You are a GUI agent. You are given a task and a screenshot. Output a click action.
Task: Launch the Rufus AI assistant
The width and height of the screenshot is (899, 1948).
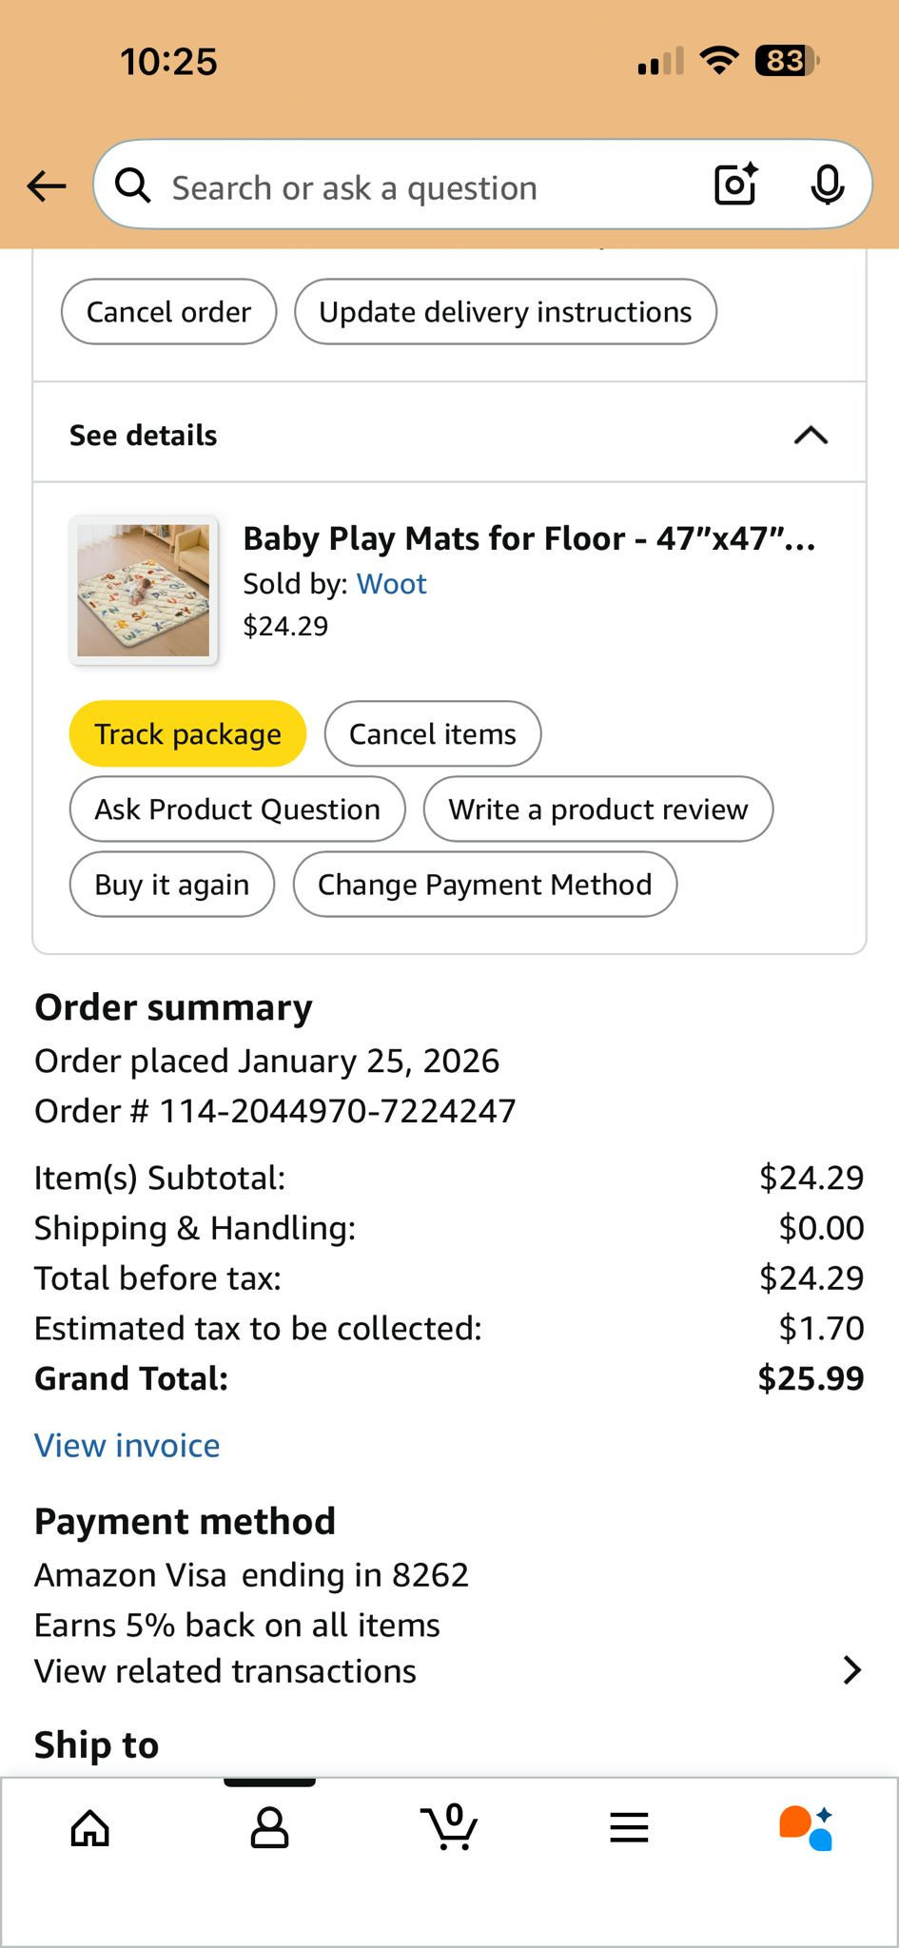click(x=806, y=1827)
